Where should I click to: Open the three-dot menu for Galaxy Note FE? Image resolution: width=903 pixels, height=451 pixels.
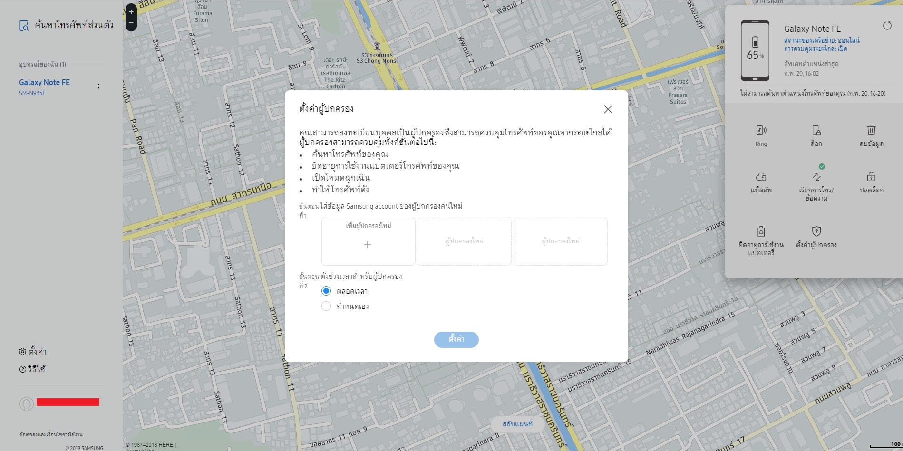98,86
